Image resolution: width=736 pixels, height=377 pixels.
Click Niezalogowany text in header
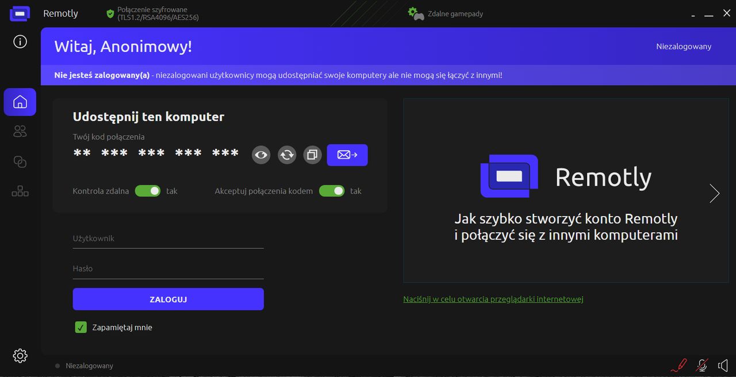tap(684, 47)
